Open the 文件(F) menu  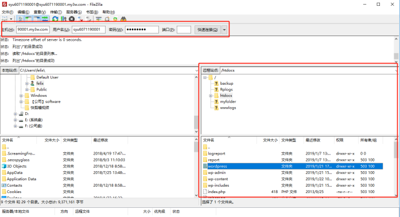coord(7,12)
